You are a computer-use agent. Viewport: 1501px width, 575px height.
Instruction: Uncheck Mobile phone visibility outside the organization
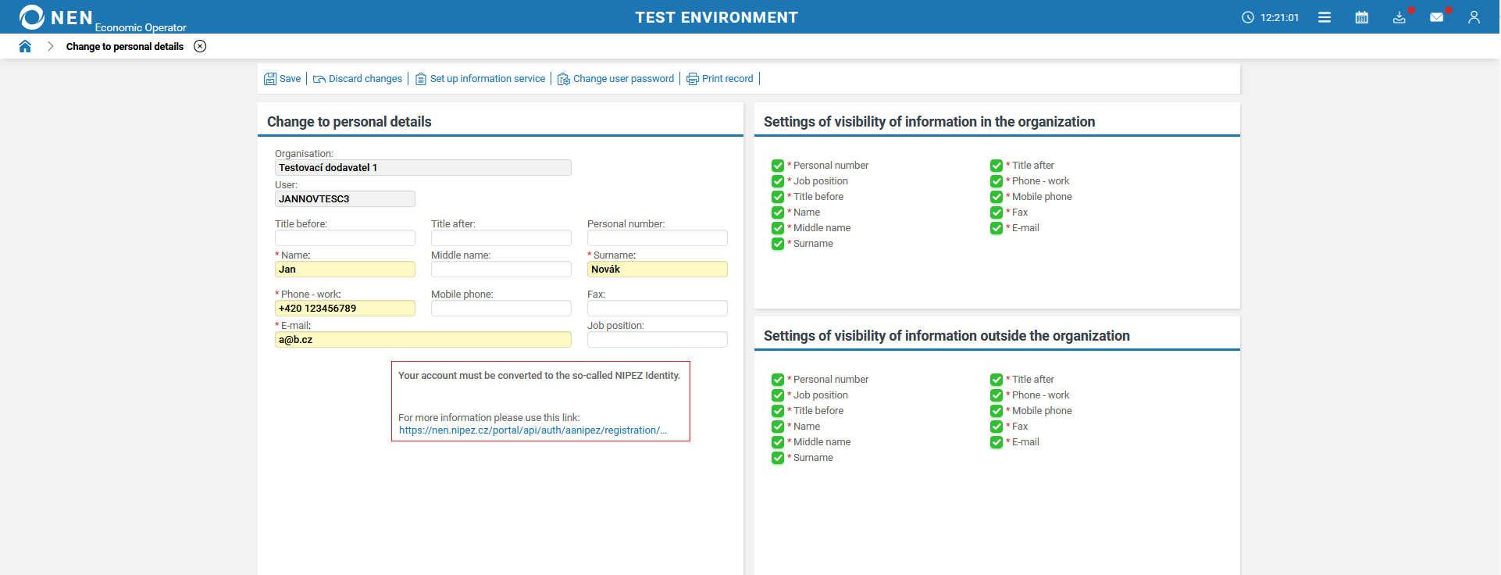coord(997,411)
